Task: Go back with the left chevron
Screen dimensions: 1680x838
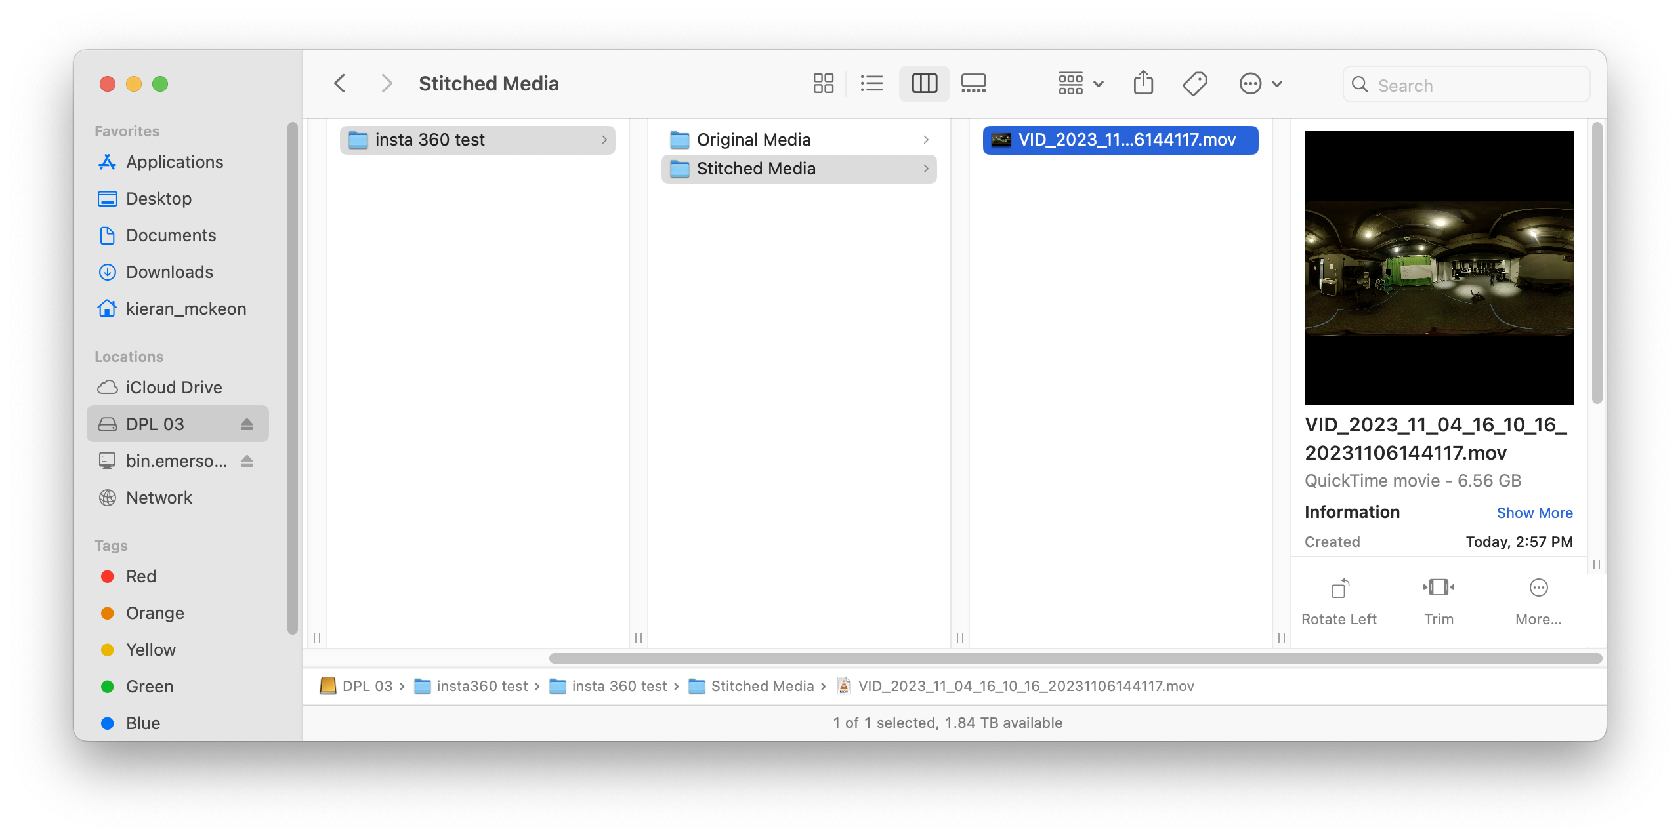Action: (x=339, y=84)
